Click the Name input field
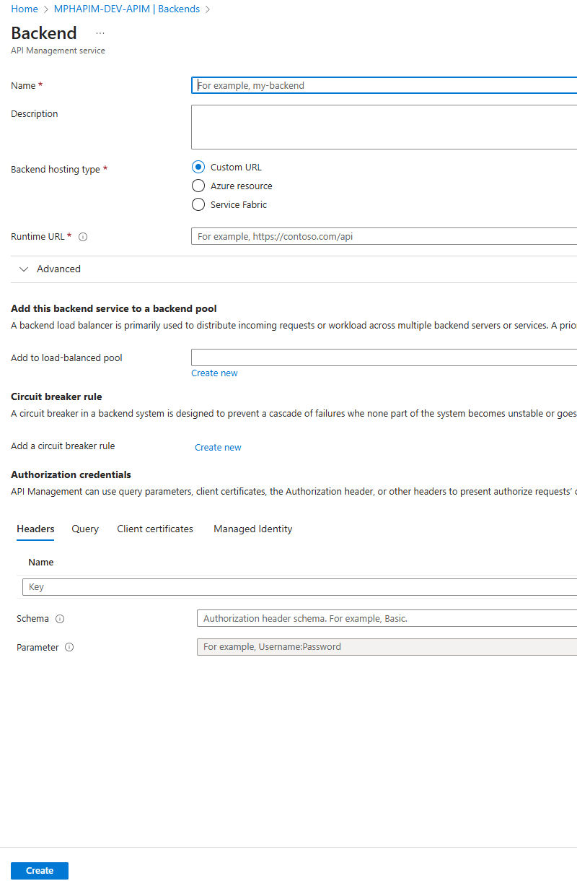Image resolution: width=577 pixels, height=881 pixels. [384, 85]
